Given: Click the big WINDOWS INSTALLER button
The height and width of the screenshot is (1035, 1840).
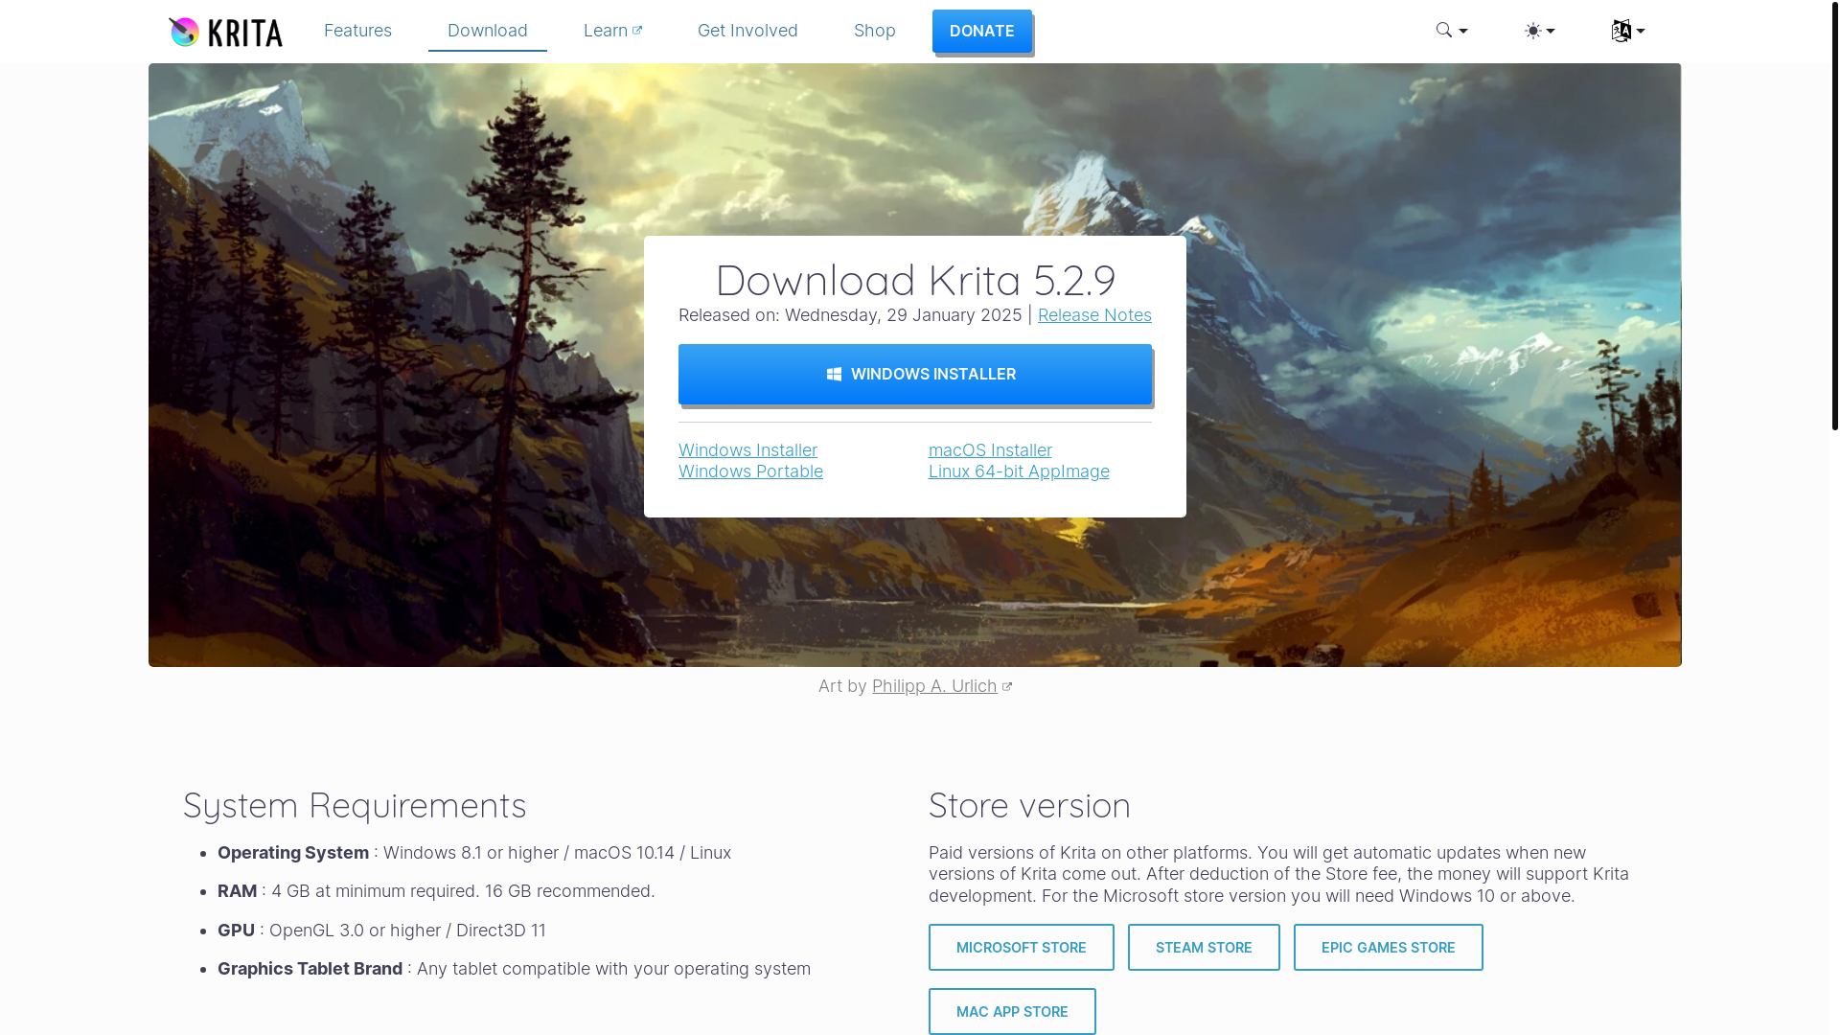Looking at the screenshot, I should point(915,374).
